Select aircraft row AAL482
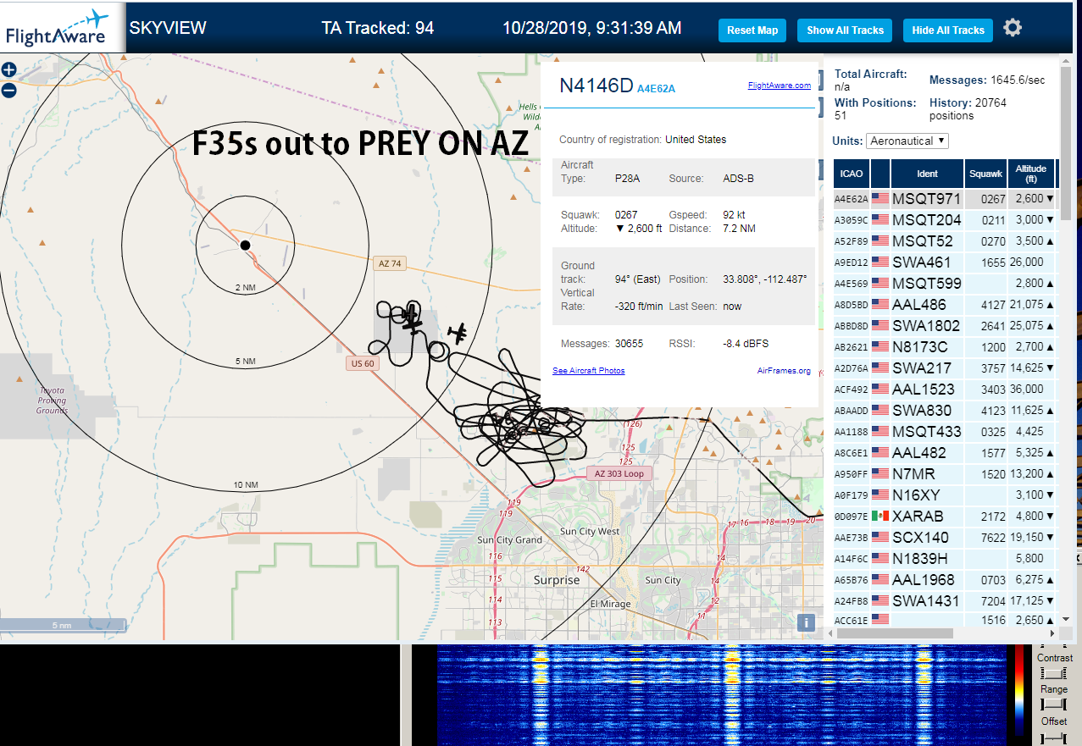The image size is (1082, 746). tap(944, 453)
